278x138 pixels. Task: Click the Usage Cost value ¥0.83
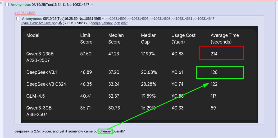(x=177, y=54)
